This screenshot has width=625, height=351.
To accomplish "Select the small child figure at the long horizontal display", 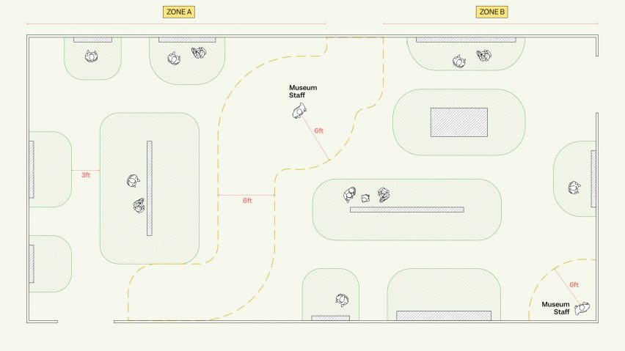I will (365, 198).
